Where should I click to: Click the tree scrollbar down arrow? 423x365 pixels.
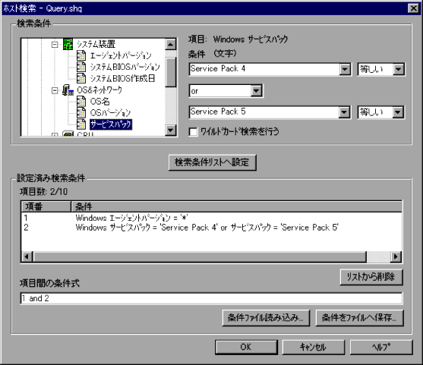(x=171, y=131)
